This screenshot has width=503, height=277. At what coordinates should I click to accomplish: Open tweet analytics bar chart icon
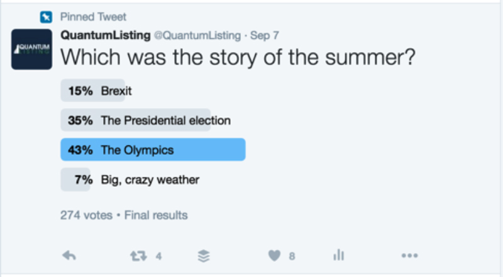(339, 256)
